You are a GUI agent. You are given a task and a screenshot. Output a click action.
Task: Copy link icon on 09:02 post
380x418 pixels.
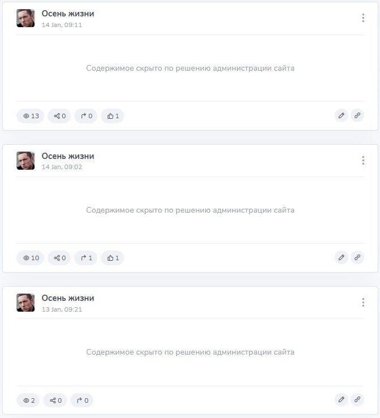[357, 257]
